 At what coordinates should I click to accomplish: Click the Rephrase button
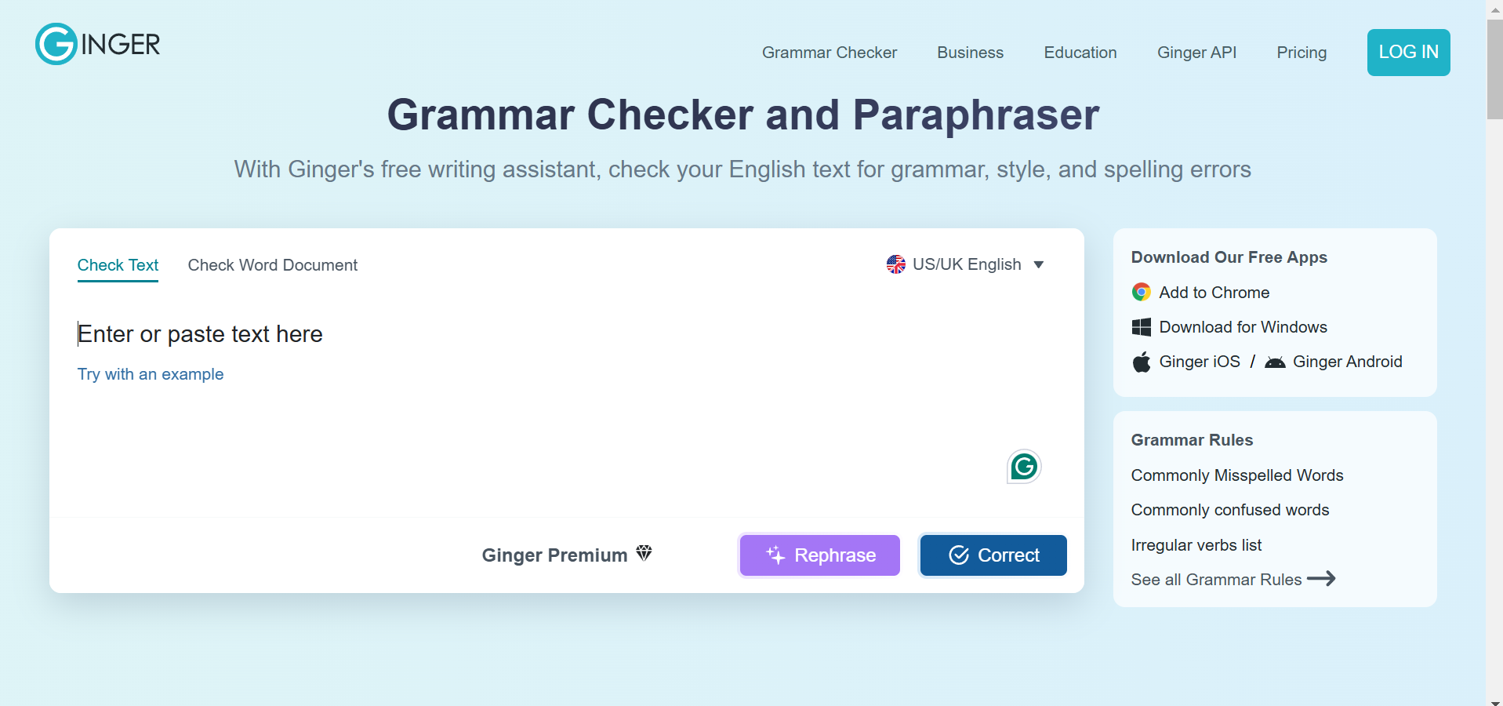click(819, 555)
